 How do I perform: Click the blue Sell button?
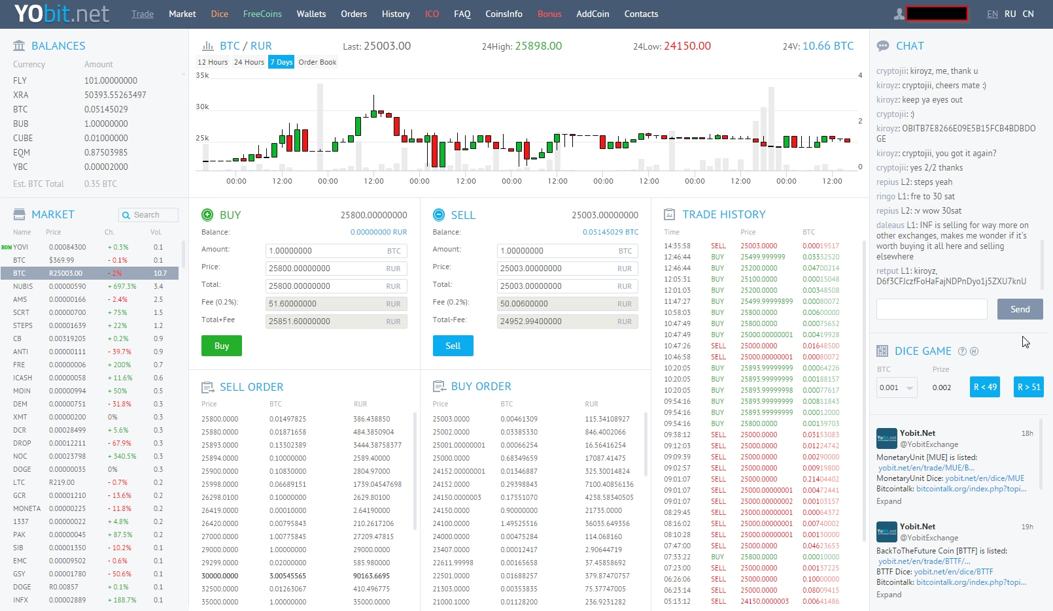point(453,346)
